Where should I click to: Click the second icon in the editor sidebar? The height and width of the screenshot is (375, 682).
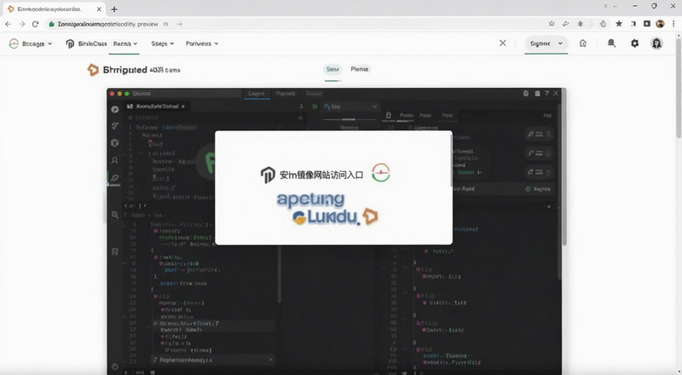pyautogui.click(x=115, y=126)
